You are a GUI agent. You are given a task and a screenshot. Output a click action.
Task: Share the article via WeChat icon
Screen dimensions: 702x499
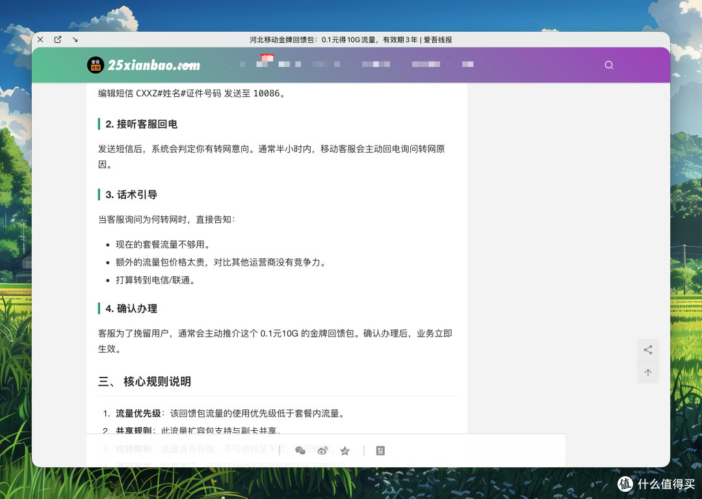pos(300,450)
